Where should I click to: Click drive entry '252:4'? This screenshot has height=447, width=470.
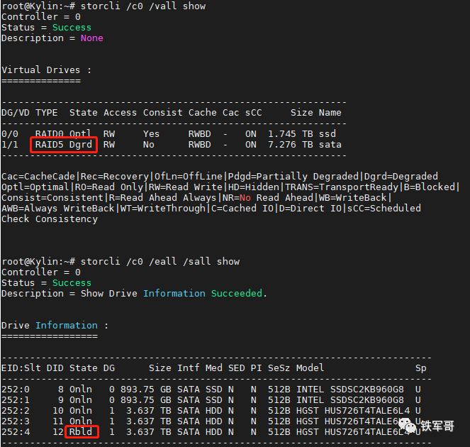coord(16,432)
